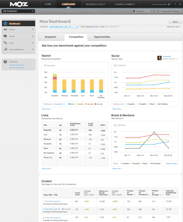Click info icon beside Posted on Twitter
The width and height of the screenshot is (183, 222).
[x=134, y=195]
